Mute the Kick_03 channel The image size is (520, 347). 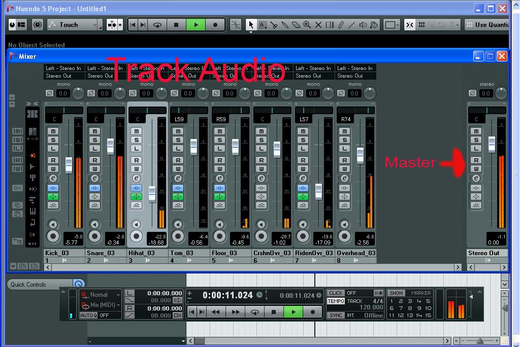53,131
